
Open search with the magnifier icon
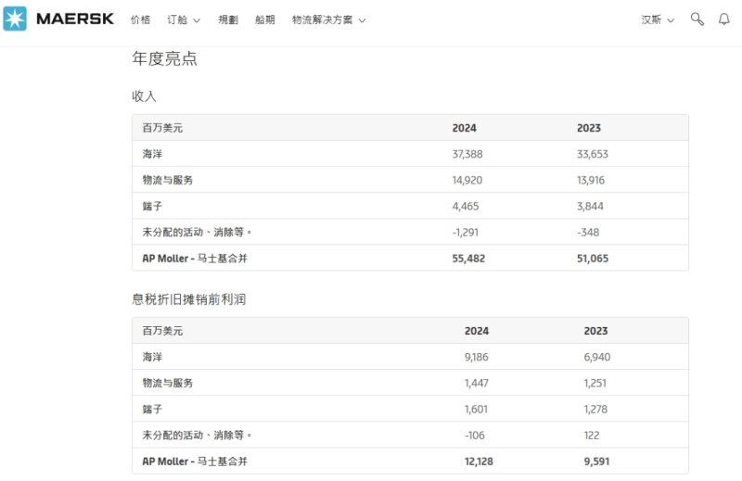tap(697, 19)
